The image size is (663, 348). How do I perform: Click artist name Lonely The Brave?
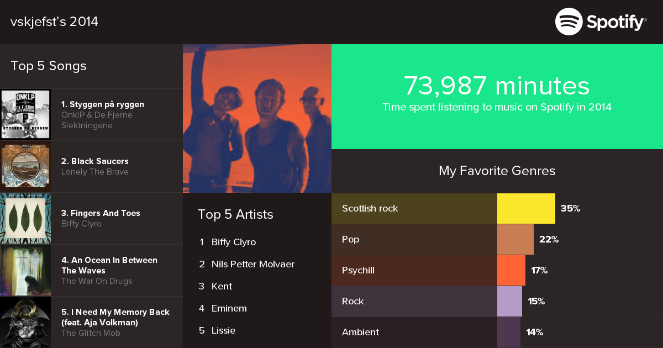point(95,172)
